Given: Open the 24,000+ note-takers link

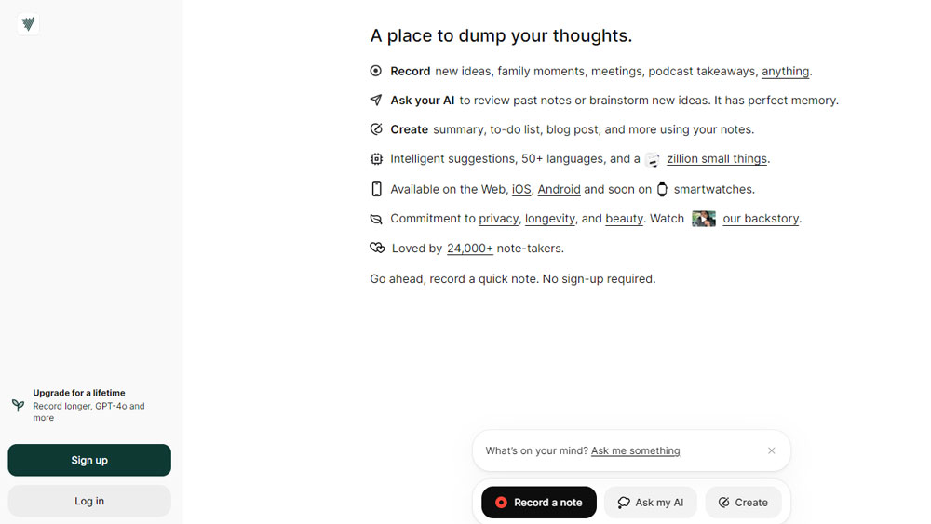Looking at the screenshot, I should 470,249.
